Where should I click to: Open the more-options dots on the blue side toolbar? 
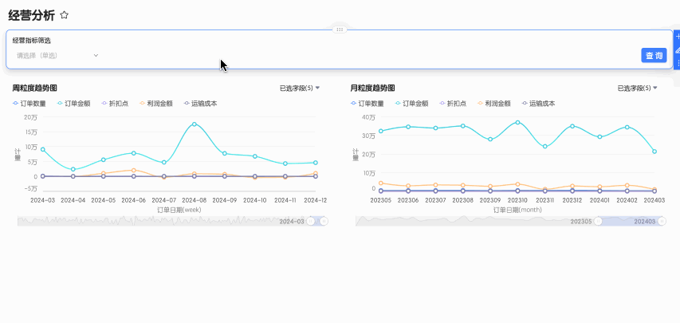click(678, 63)
